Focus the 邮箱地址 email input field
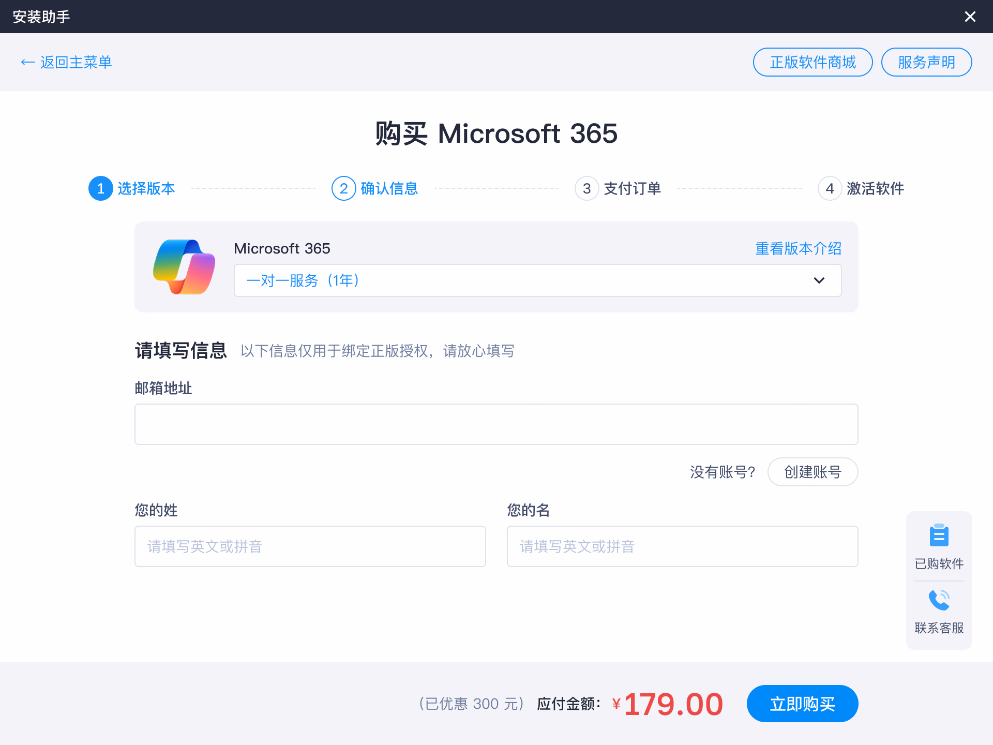 [x=496, y=424]
